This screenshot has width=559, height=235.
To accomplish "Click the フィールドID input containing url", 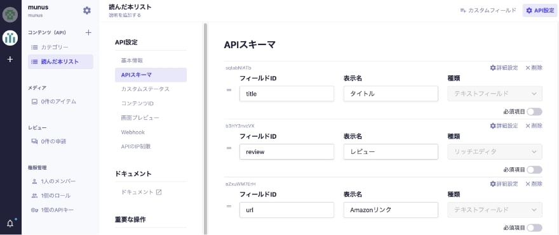I will click(x=286, y=210).
